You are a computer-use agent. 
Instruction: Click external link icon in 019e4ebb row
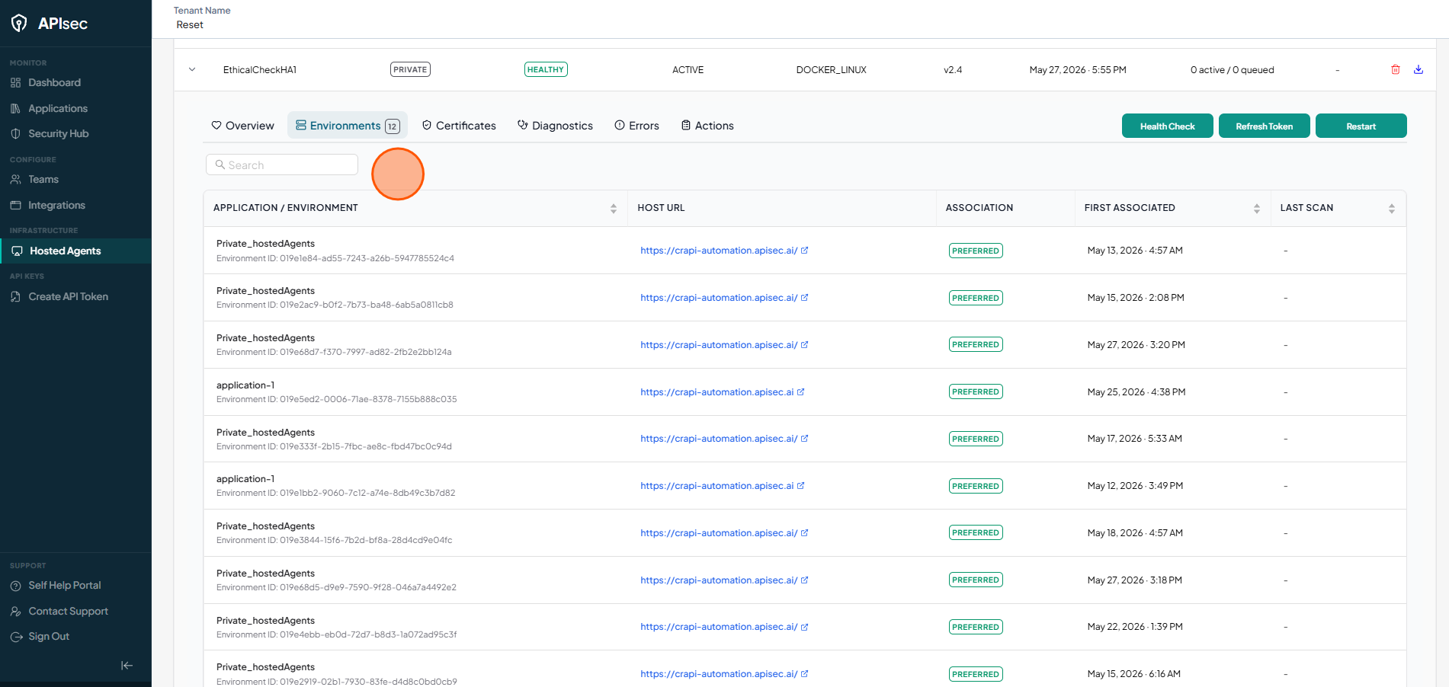tap(805, 627)
